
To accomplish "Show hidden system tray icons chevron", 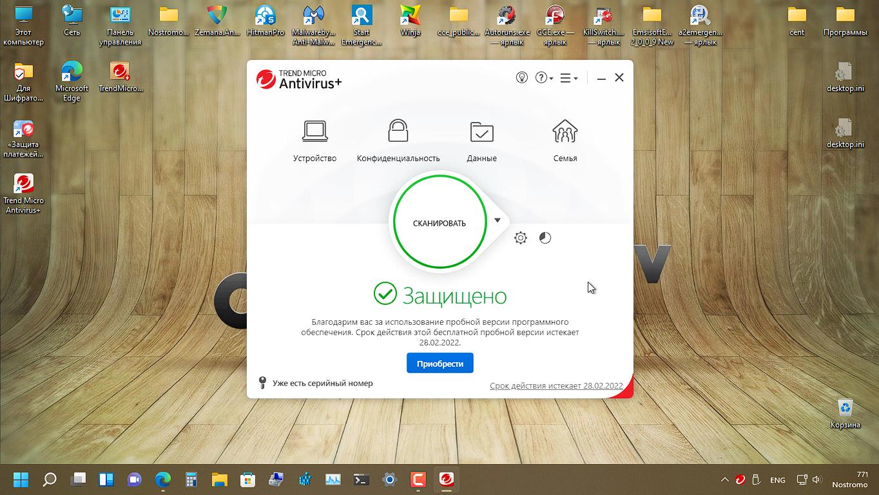I will click(x=724, y=480).
